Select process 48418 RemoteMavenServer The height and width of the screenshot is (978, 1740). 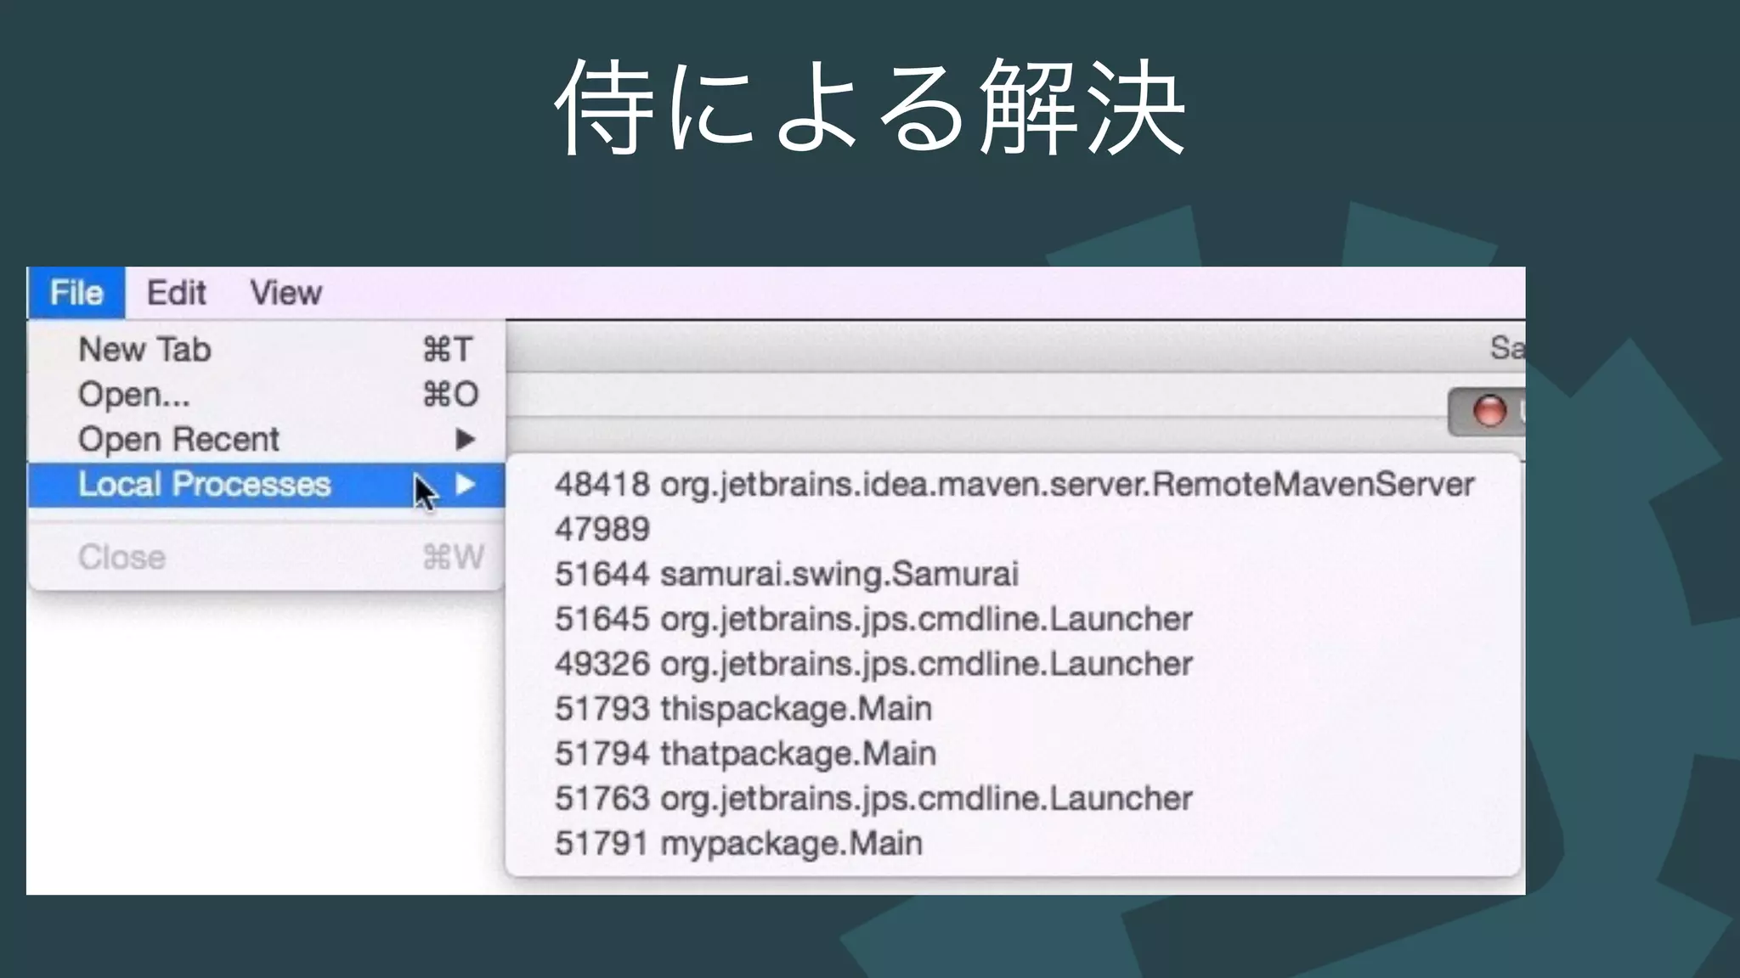click(1014, 485)
